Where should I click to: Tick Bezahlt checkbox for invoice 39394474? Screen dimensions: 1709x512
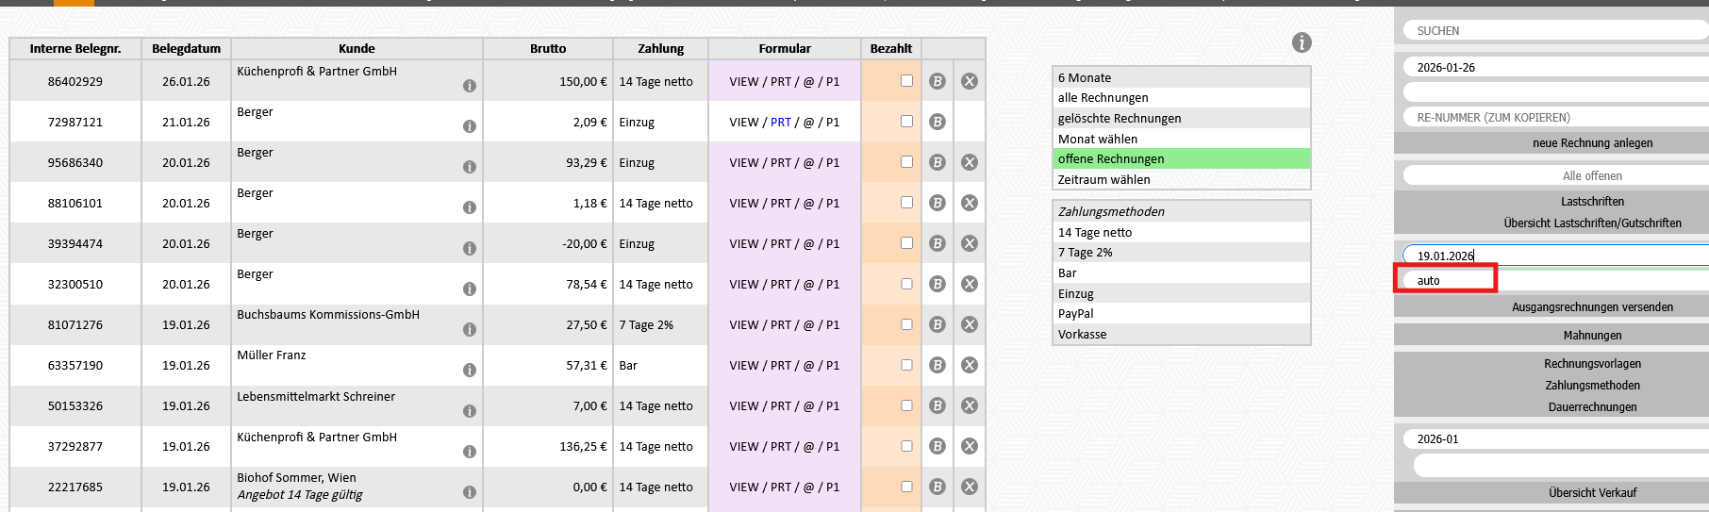pyautogui.click(x=906, y=243)
